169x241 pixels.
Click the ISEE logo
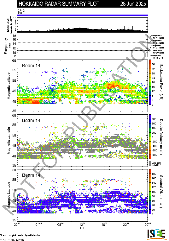coord(156,234)
